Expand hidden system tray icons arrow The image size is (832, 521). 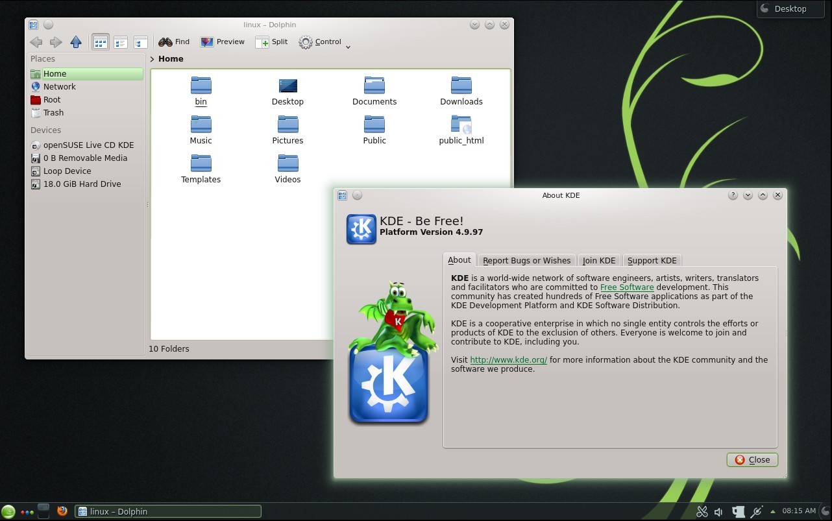pos(772,512)
